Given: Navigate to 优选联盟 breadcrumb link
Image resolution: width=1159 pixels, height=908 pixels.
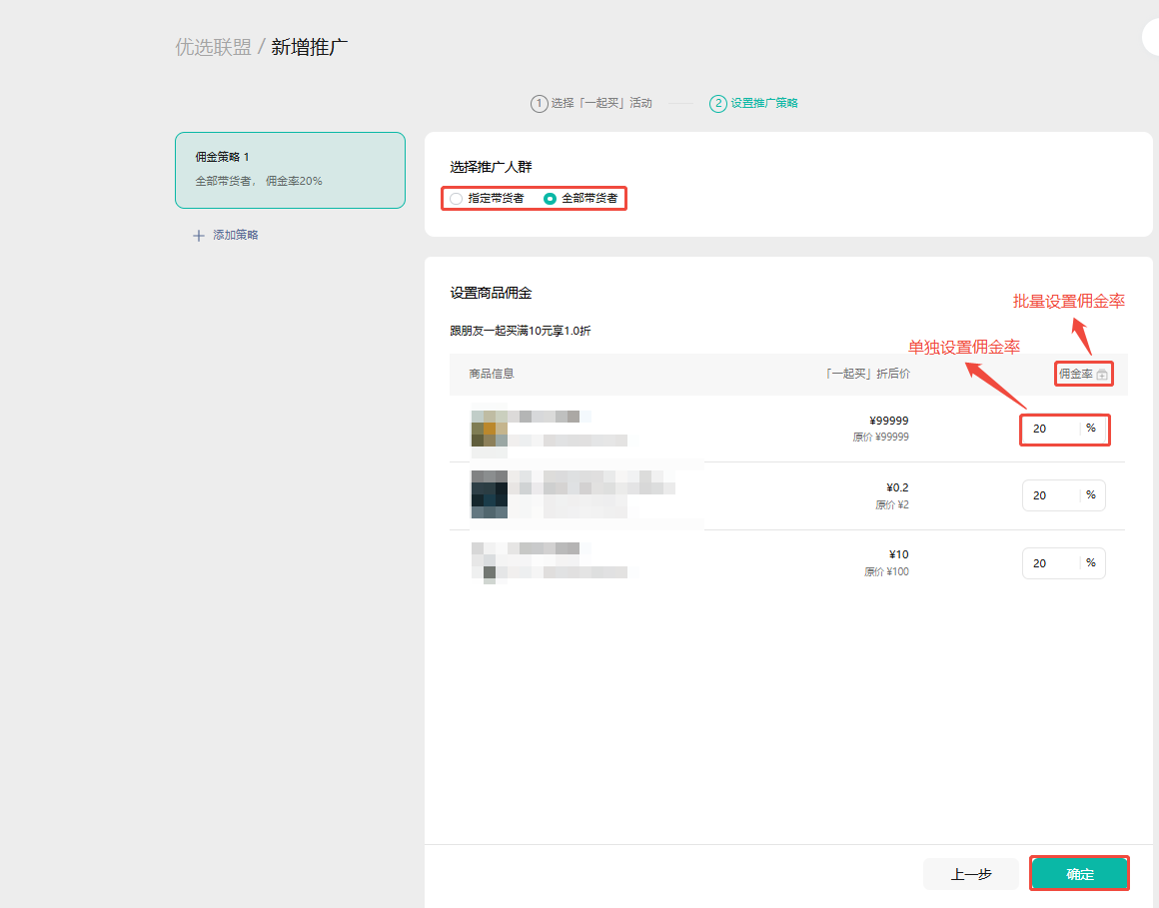Looking at the screenshot, I should tap(213, 47).
